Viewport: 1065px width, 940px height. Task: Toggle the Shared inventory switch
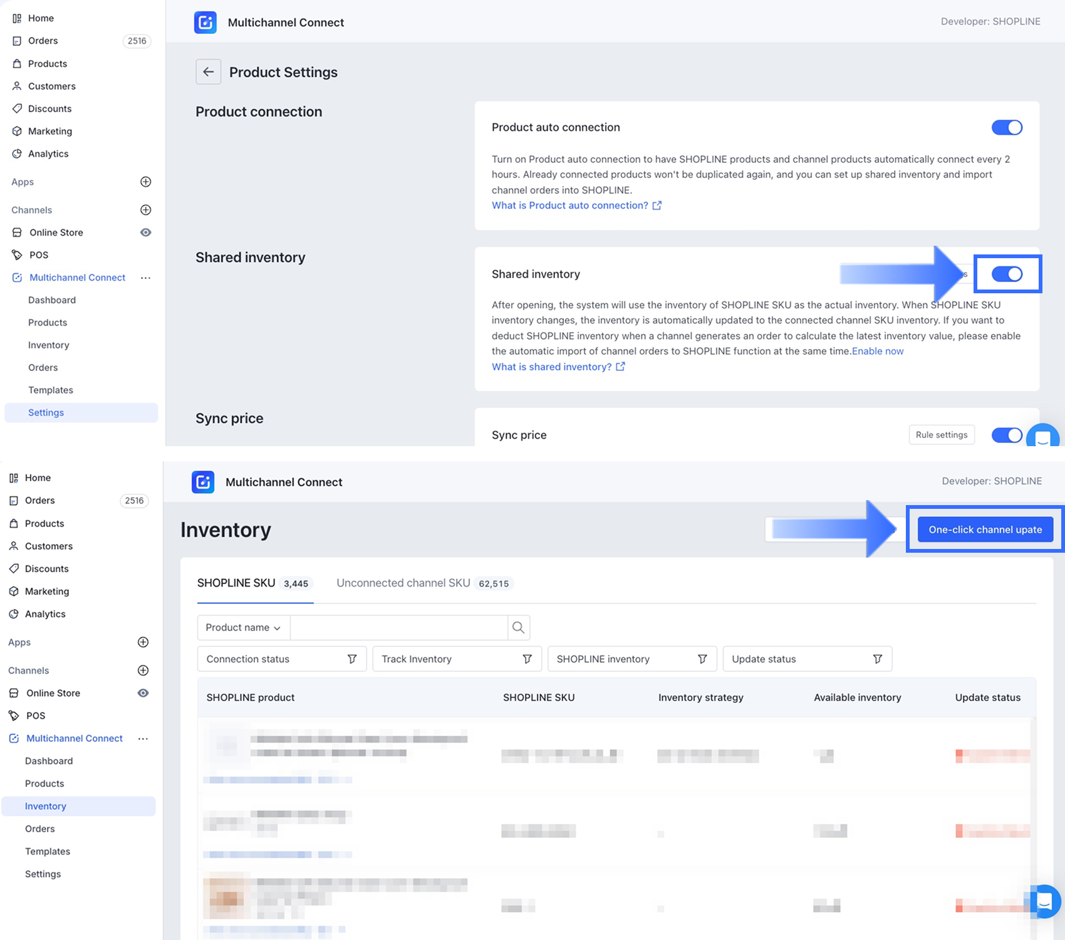click(1007, 274)
